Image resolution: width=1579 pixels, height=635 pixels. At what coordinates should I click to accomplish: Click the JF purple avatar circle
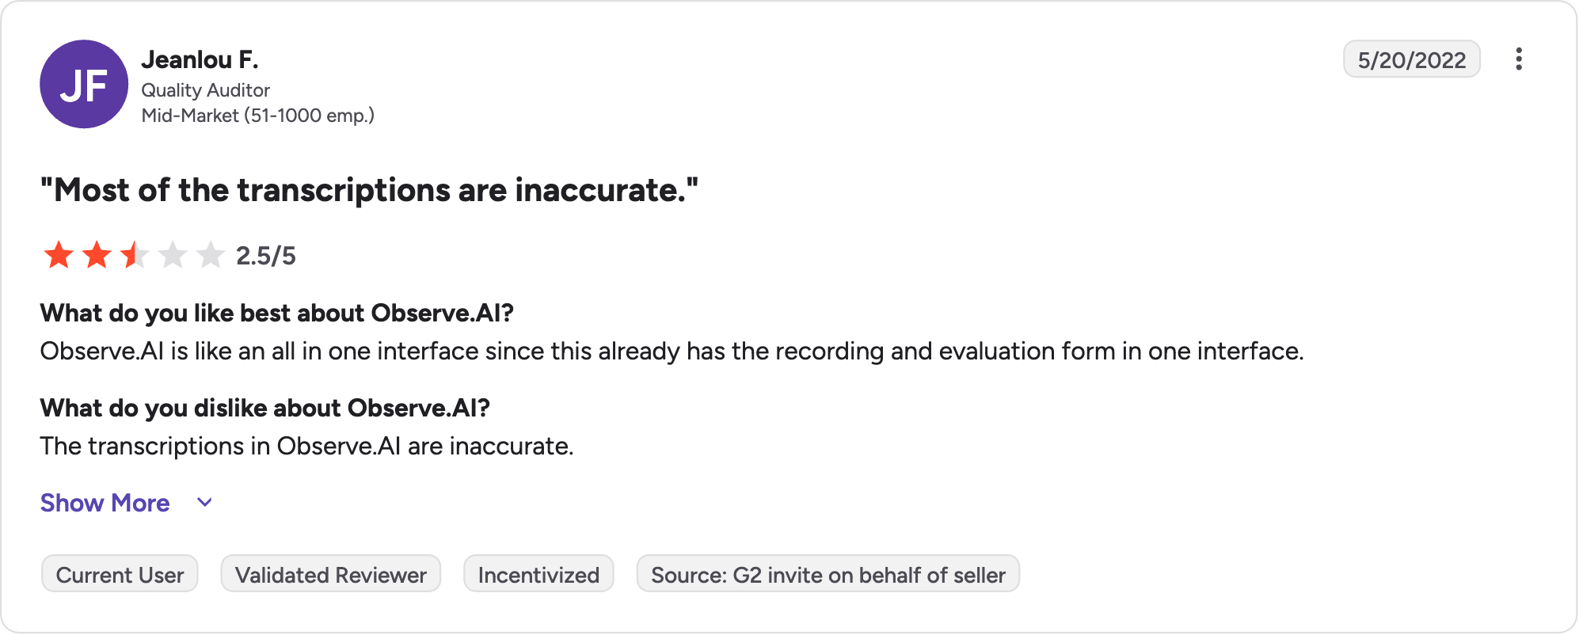click(84, 84)
